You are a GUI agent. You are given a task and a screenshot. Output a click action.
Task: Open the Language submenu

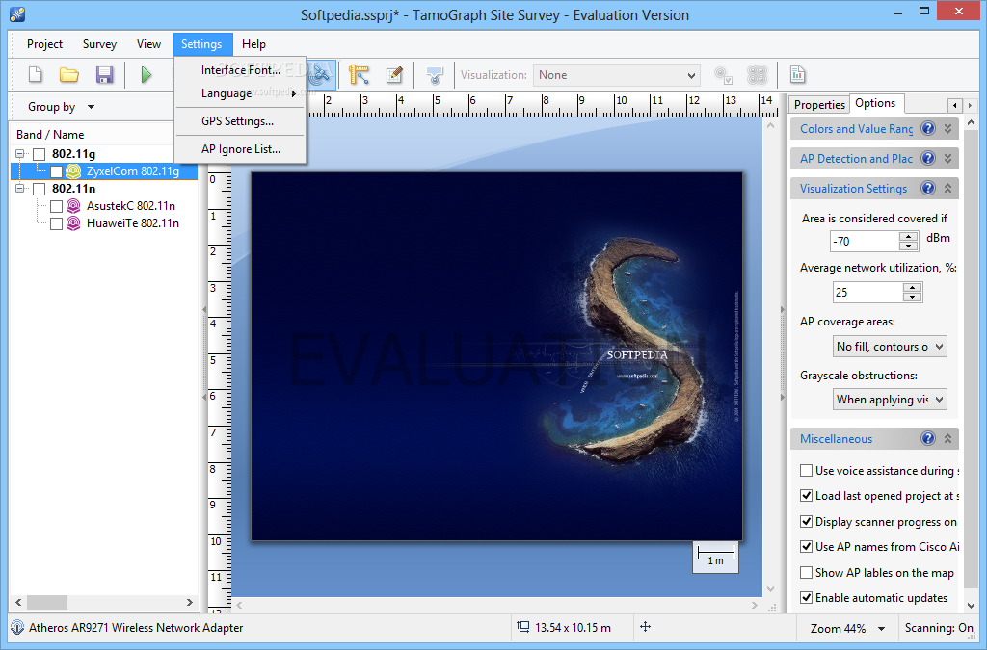[x=240, y=93]
